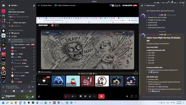Follow general channel link under UGC Raffle
The image size is (186, 105).
pos(155,91)
